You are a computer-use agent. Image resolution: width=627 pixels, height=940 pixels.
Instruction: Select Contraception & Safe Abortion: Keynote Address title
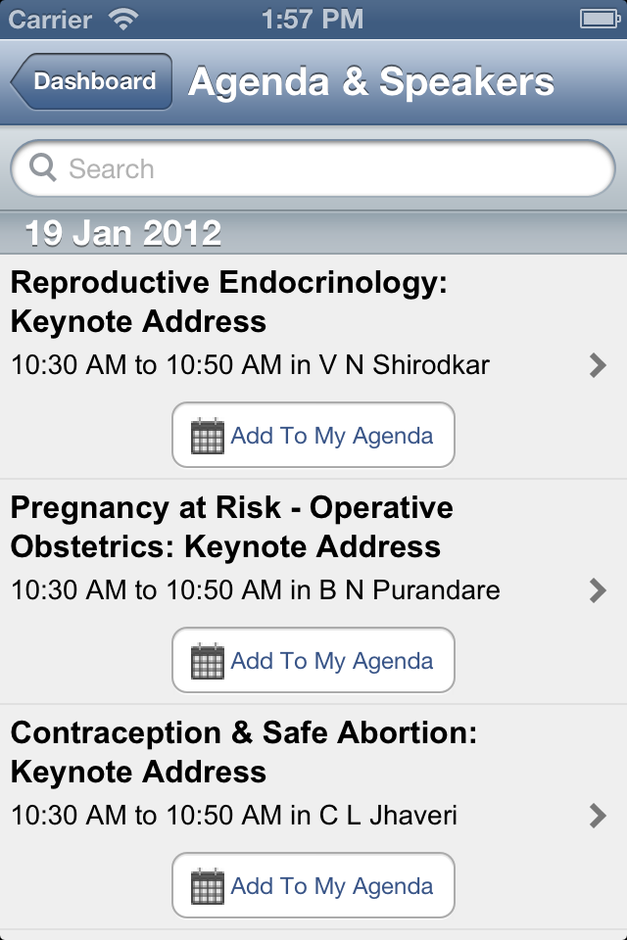(x=243, y=752)
